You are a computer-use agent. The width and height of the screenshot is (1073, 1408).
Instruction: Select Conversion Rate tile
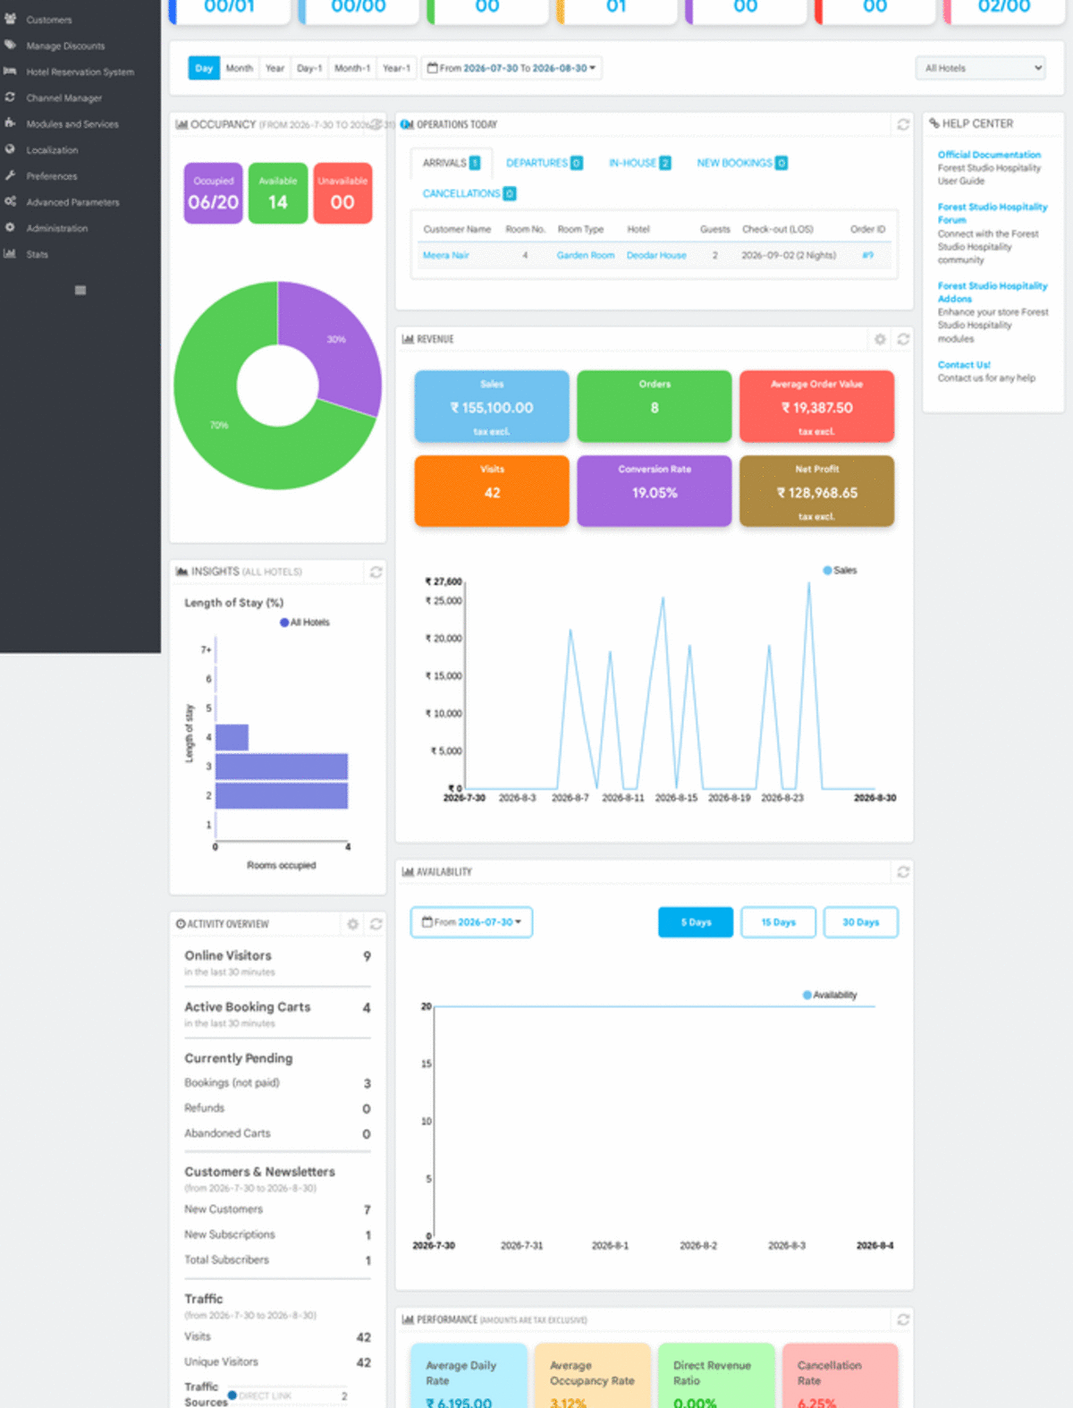pos(655,491)
